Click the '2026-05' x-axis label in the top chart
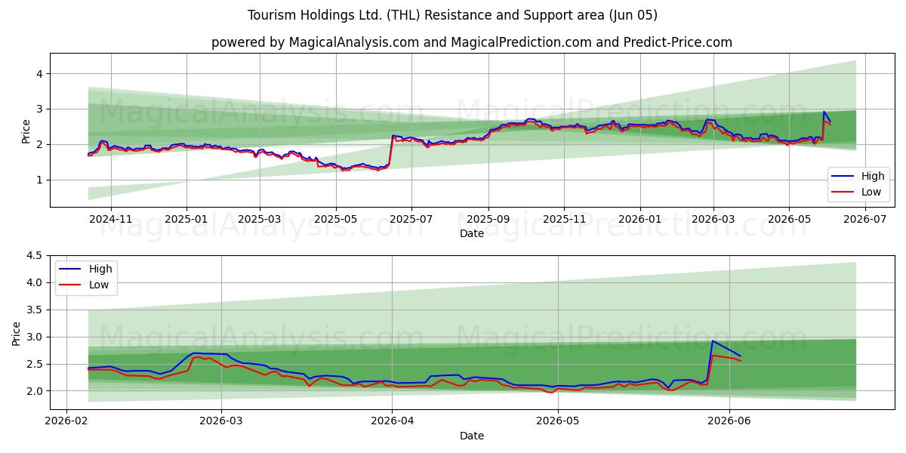 [788, 219]
